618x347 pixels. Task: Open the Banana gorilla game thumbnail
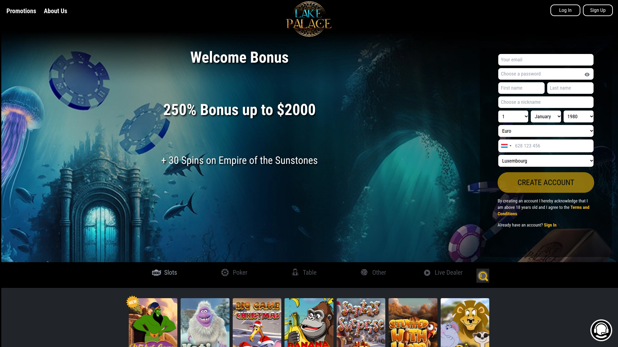tap(309, 323)
